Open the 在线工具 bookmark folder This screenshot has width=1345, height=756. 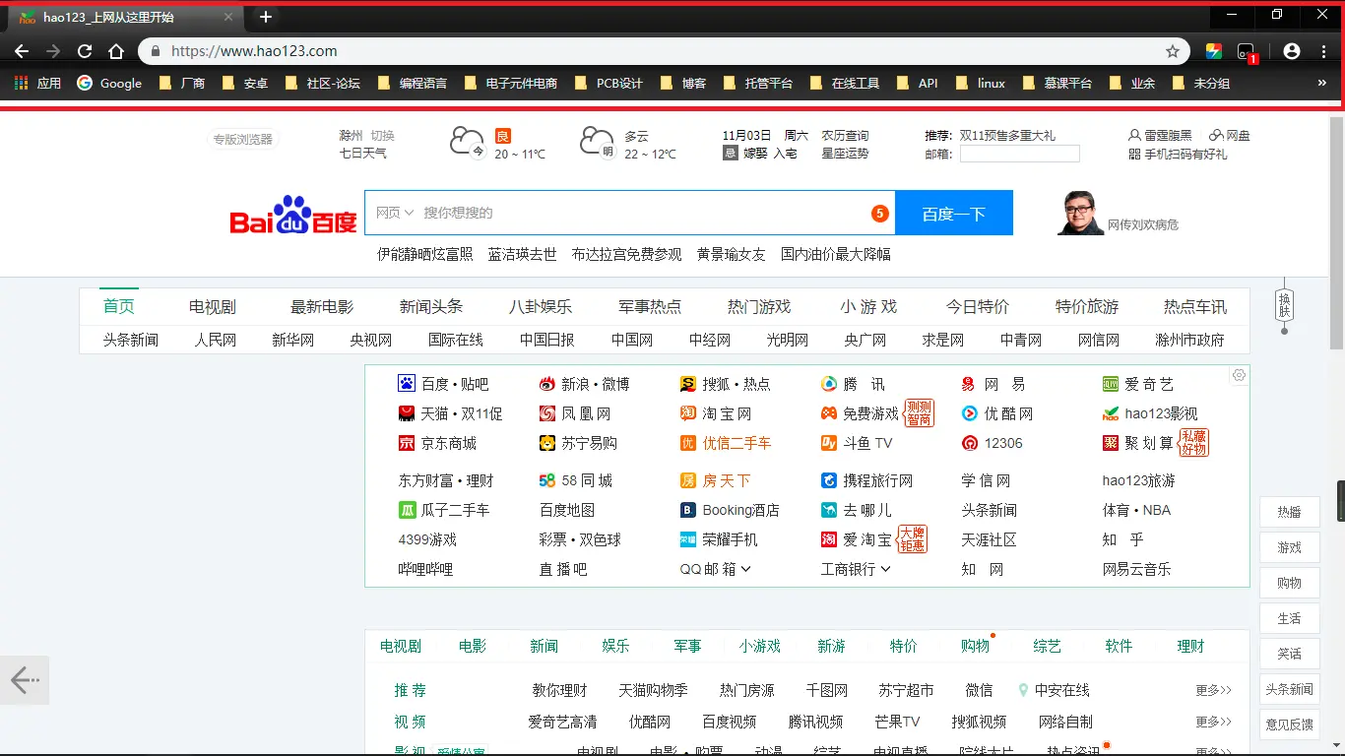click(844, 84)
